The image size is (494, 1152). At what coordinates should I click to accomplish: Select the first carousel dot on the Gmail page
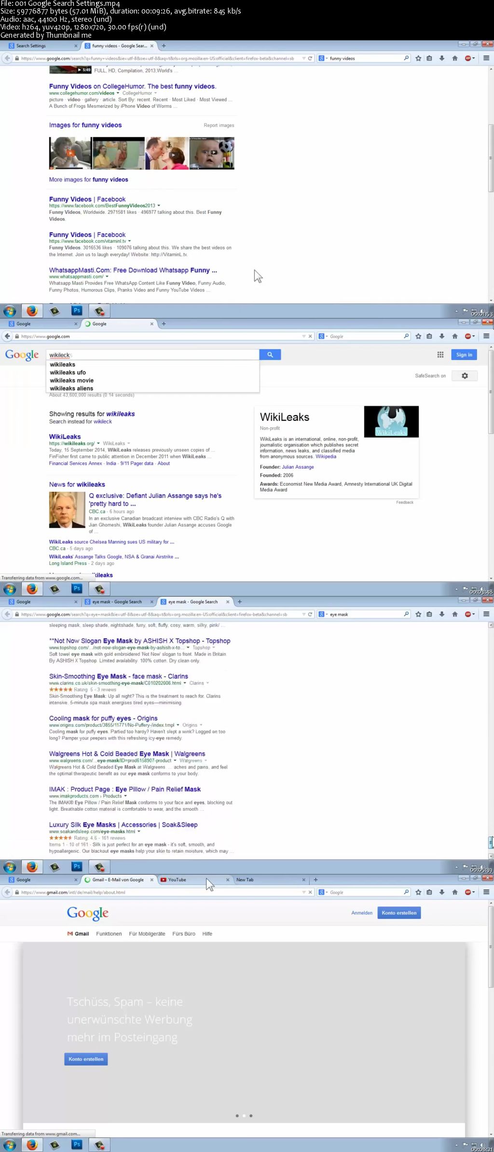tap(237, 1116)
